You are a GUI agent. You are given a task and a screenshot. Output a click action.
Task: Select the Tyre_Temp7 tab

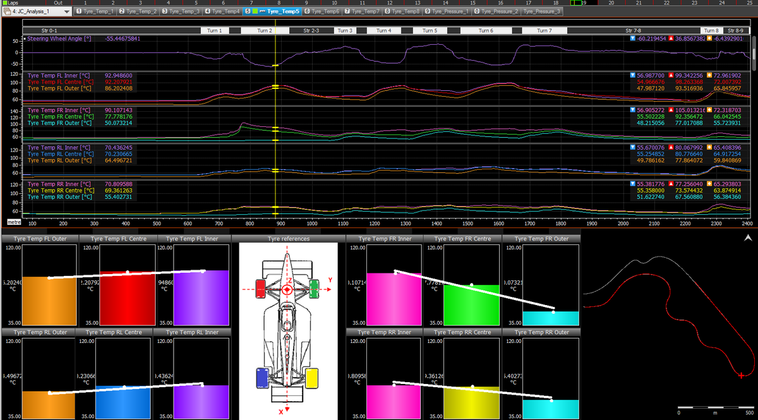[363, 11]
